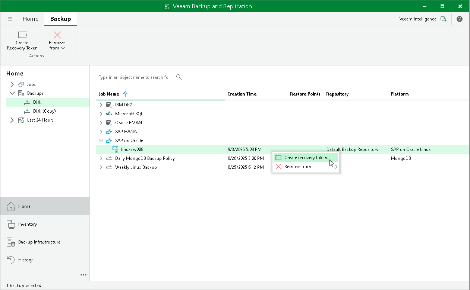The image size is (470, 290).
Task: Open the Backup Infrastructure pane
Action: click(x=45, y=242)
